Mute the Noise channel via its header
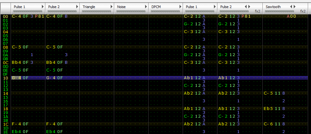The height and width of the screenshot is (134, 311). [x=121, y=7]
